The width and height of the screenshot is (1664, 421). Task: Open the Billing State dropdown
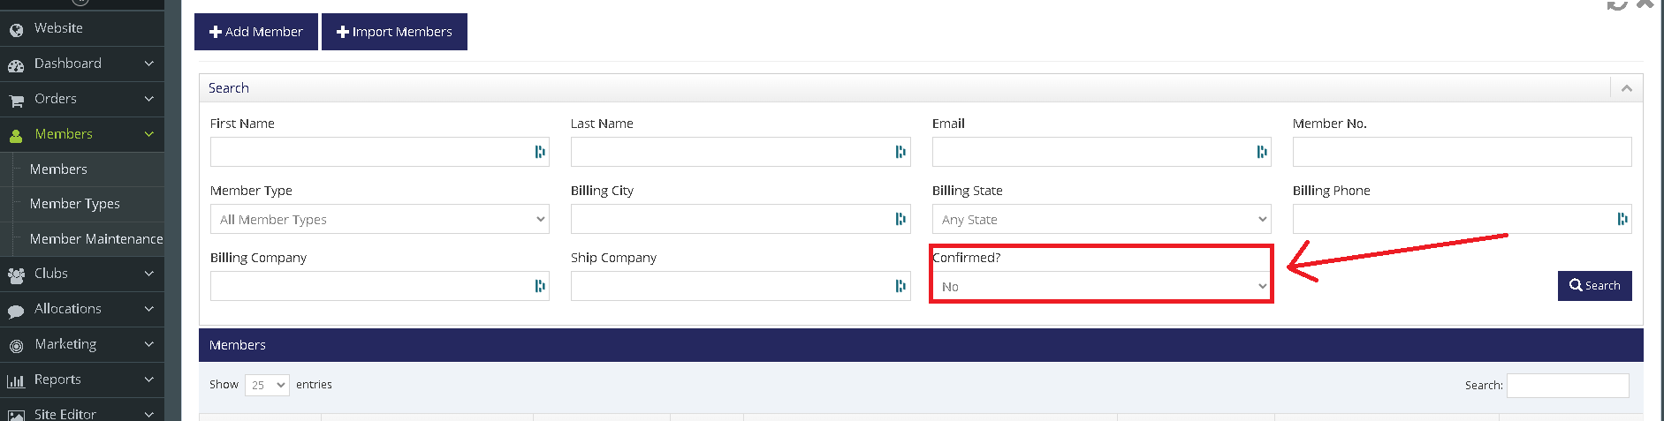(1102, 219)
